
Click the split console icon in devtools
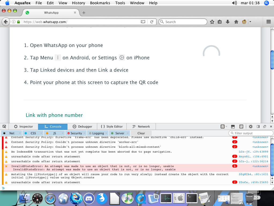click(233, 127)
